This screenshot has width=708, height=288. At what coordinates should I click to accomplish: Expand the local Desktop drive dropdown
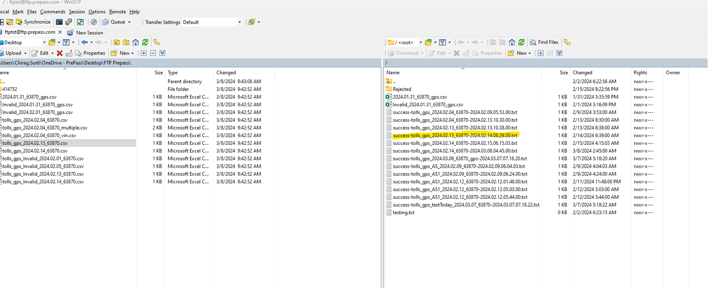tap(44, 43)
